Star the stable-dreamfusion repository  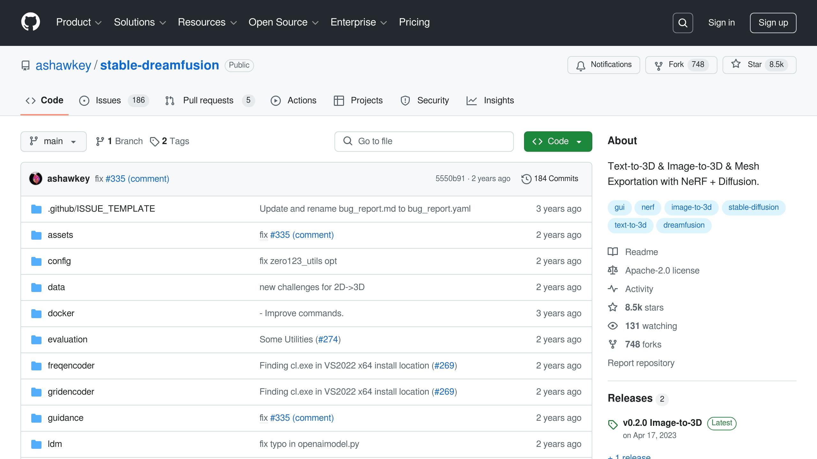[759, 65]
